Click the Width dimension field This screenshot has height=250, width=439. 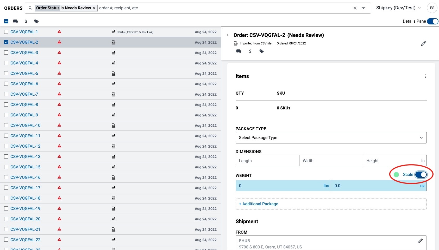(331, 161)
